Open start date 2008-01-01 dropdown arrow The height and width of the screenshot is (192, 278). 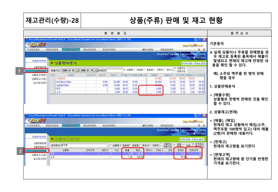[77, 71]
